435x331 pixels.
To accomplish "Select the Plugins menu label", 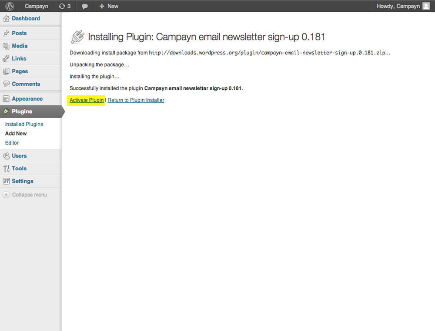I will 22,111.
